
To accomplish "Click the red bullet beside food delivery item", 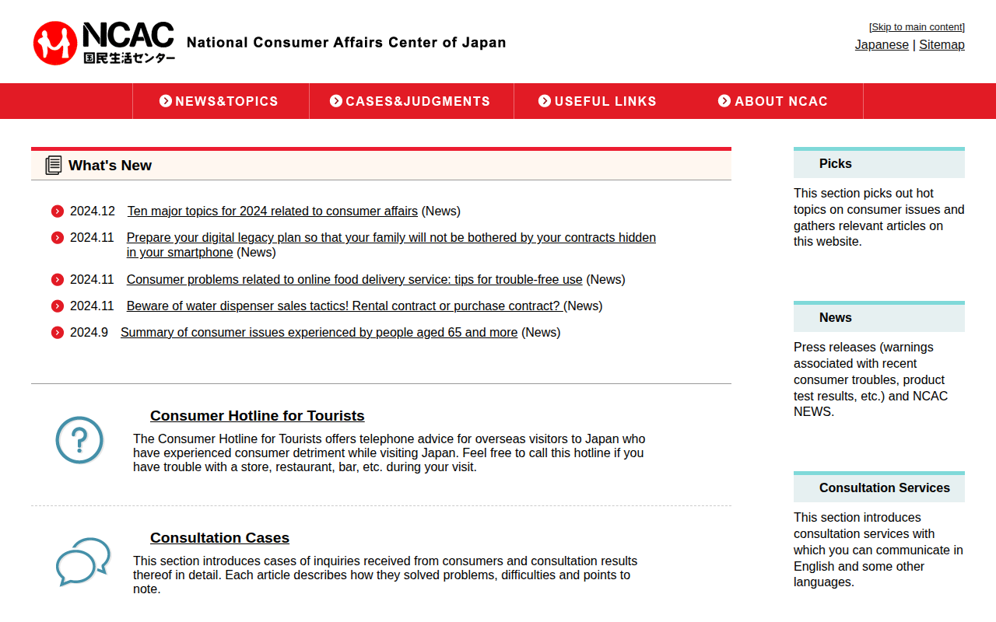I will click(x=58, y=280).
